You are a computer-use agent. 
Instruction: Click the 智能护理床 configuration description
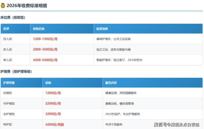pos(119,60)
